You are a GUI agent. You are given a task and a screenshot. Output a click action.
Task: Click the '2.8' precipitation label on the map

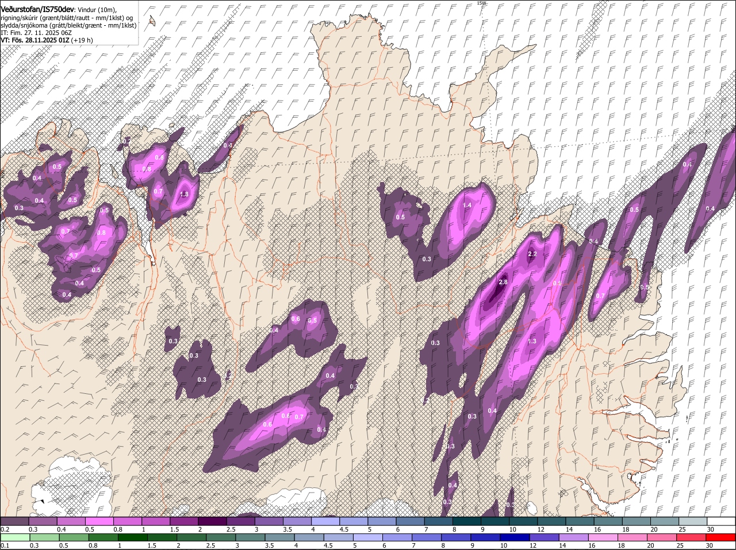click(503, 282)
